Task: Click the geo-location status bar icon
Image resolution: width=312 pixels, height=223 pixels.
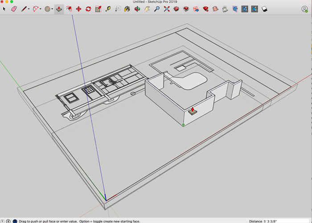Action: [x=2, y=221]
